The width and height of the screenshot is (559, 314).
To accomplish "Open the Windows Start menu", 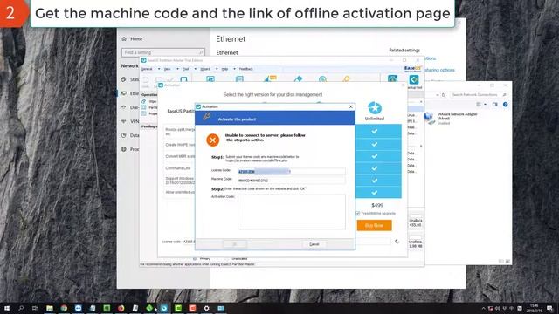I will click(7, 308).
